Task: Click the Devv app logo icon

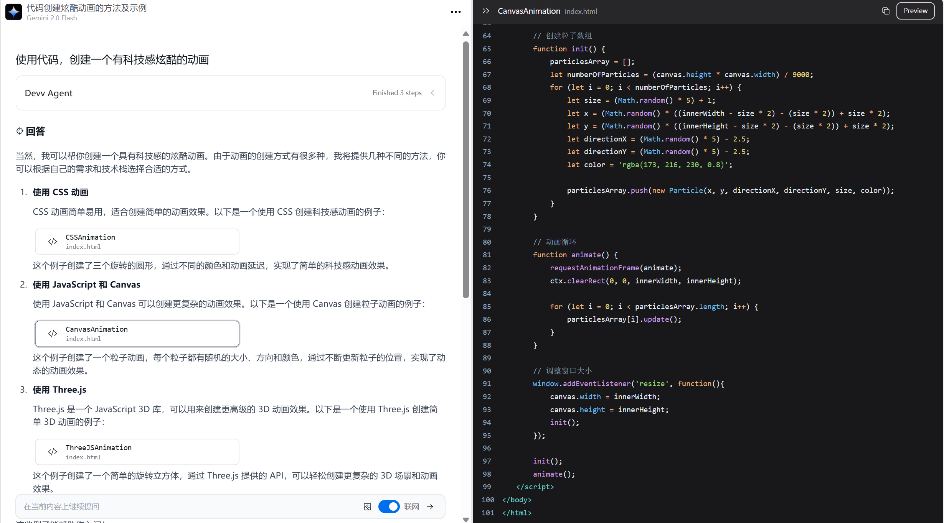Action: (13, 12)
